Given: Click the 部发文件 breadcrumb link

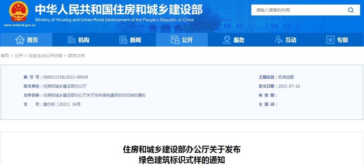Looking at the screenshot, I should pos(77,56).
